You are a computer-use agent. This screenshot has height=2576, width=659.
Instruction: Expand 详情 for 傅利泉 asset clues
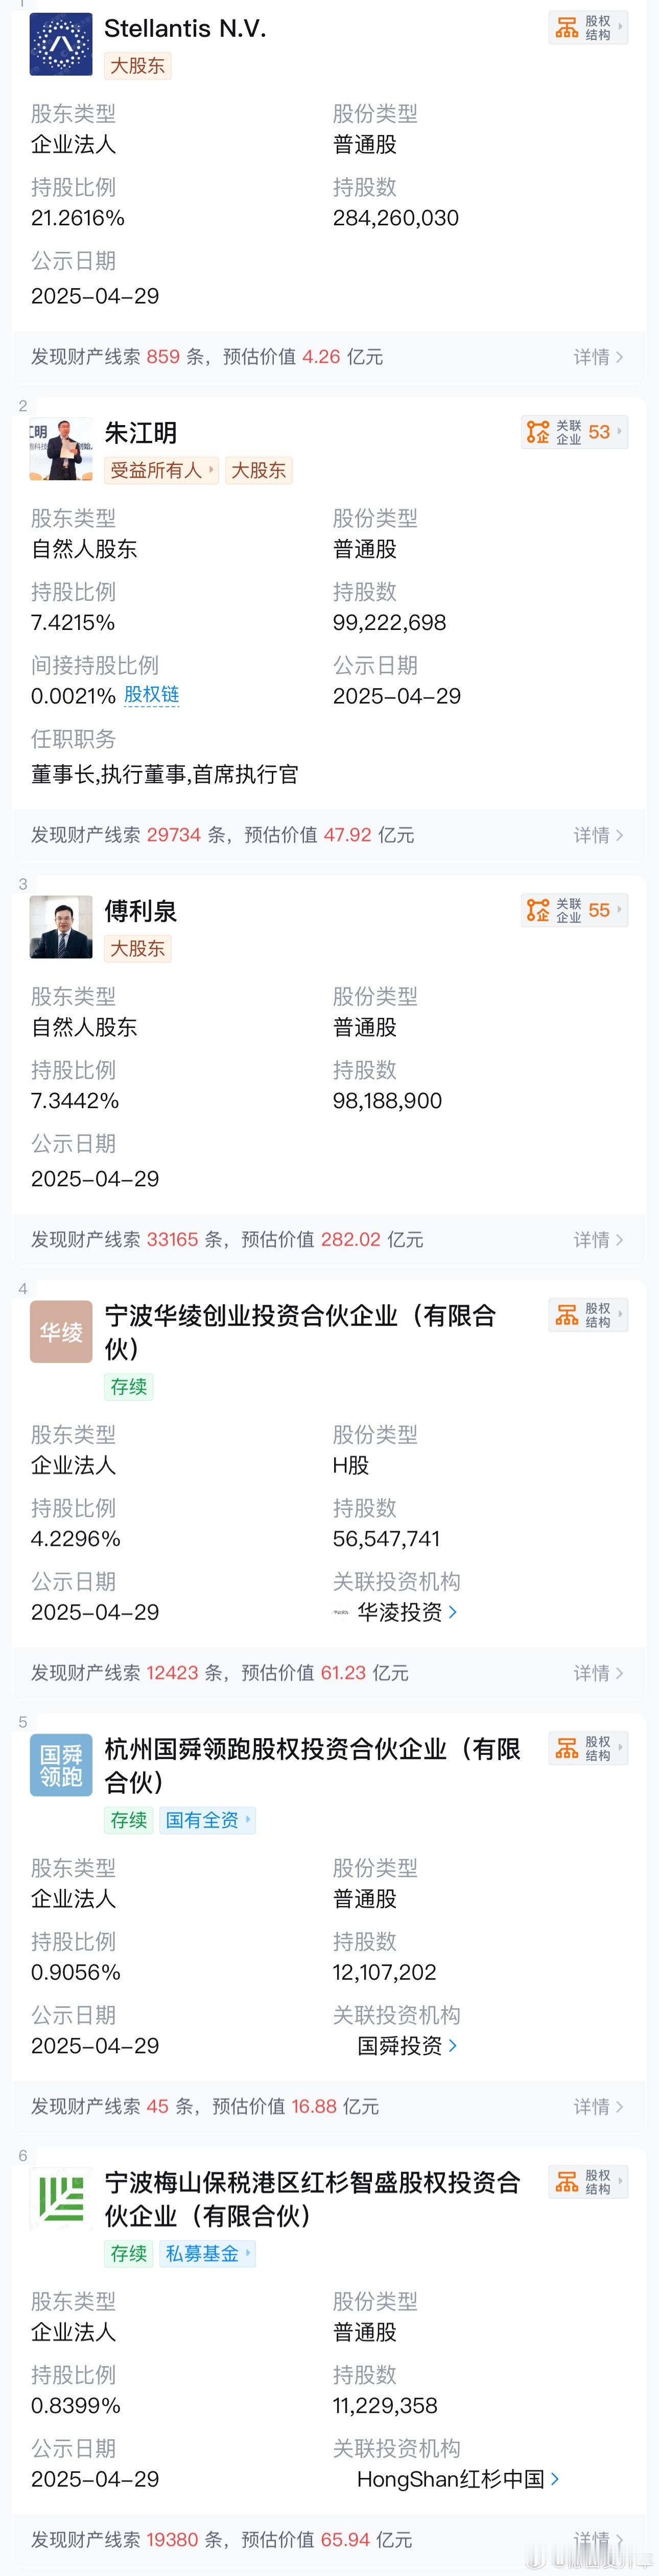click(598, 1240)
